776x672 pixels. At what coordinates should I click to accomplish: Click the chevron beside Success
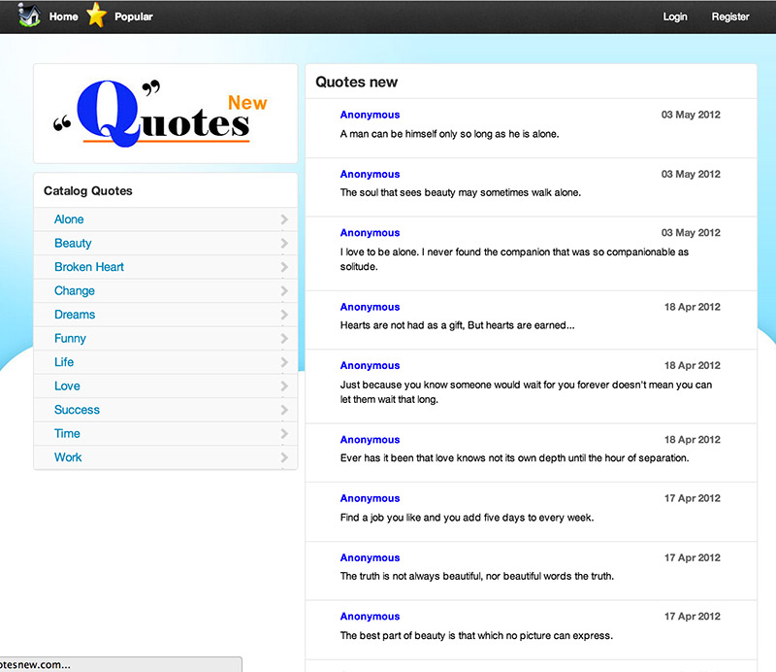[x=284, y=410]
